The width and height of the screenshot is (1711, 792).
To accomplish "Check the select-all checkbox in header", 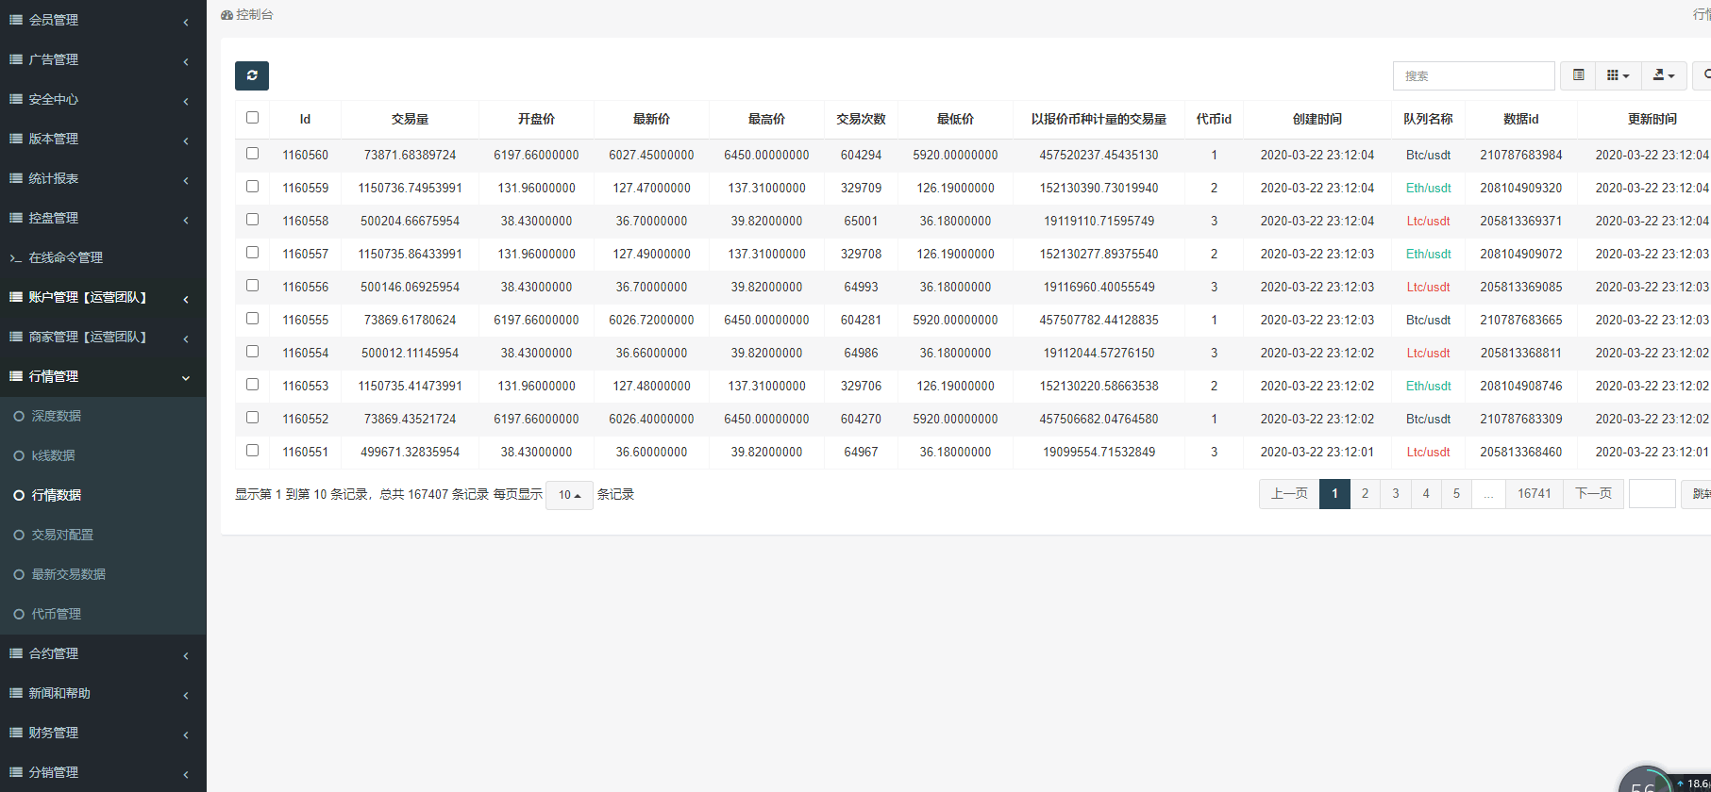I will (252, 118).
